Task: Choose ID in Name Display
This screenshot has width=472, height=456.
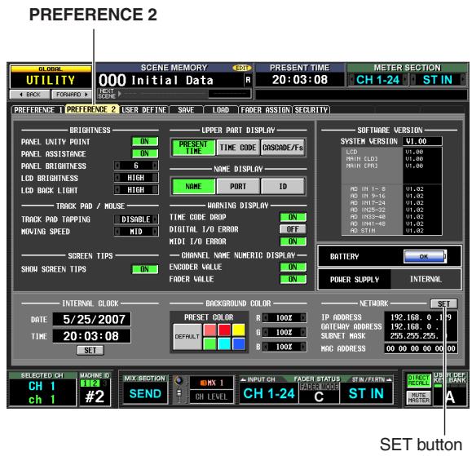Action: click(x=282, y=187)
